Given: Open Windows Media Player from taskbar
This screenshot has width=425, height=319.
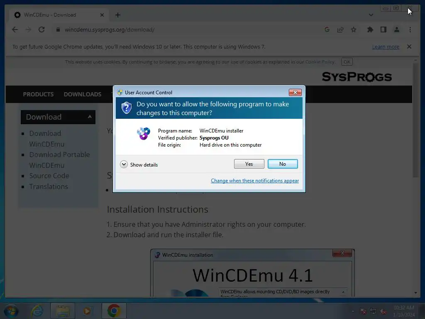Looking at the screenshot, I should [x=87, y=311].
